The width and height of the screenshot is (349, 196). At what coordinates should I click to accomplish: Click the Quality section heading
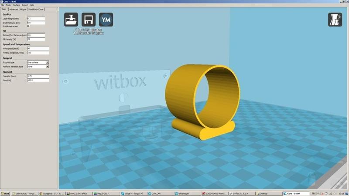click(7, 14)
